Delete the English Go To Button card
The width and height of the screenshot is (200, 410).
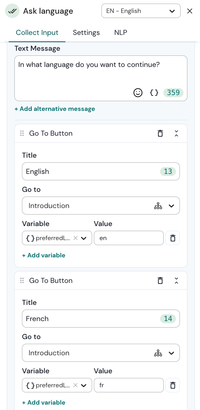point(160,133)
